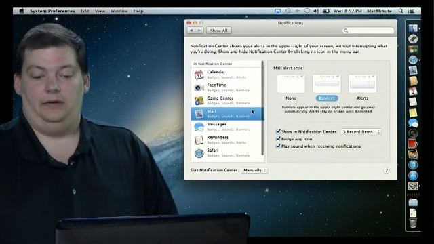
Task: Open App Store icon in the Dock
Action: pyautogui.click(x=413, y=176)
